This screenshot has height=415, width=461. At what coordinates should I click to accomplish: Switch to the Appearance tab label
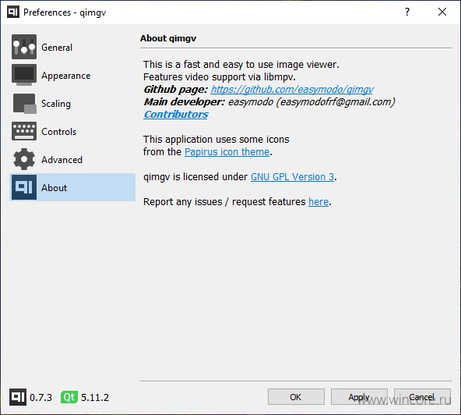click(x=66, y=76)
